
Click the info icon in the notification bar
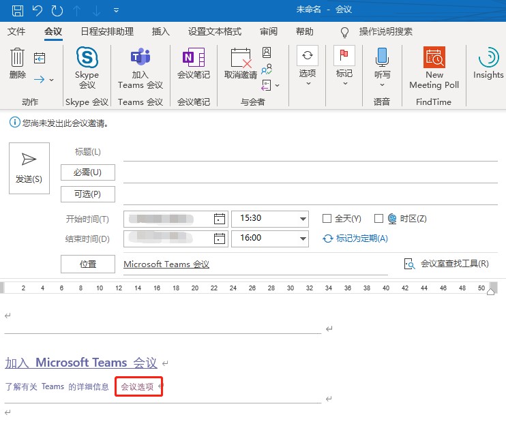click(x=14, y=122)
